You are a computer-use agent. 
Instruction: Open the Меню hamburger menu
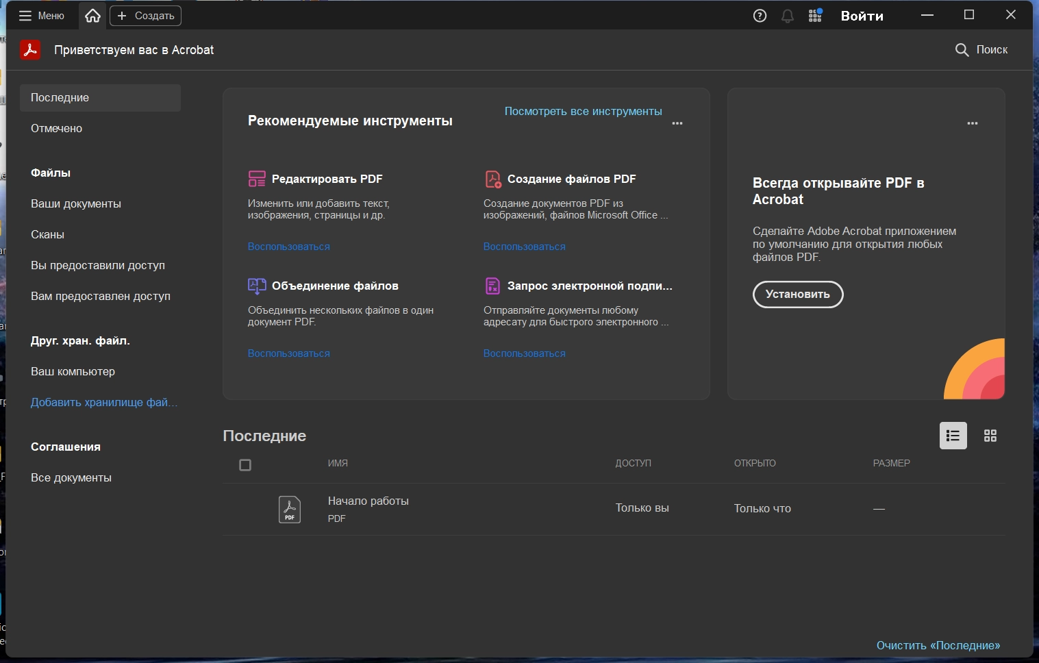click(41, 16)
